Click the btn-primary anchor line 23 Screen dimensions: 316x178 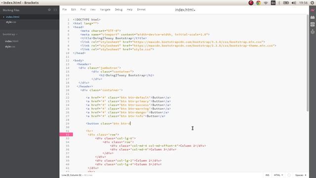point(128,101)
